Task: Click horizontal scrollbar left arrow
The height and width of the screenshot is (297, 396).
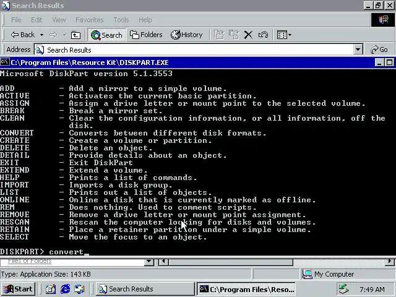Action: pyautogui.click(x=163, y=262)
